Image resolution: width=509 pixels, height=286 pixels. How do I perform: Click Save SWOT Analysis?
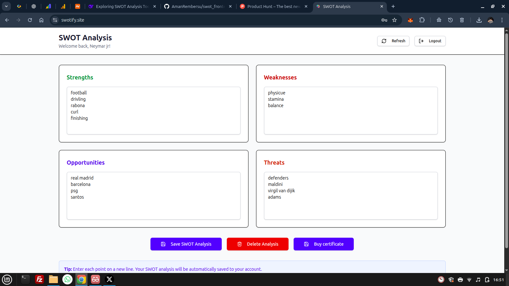pyautogui.click(x=186, y=244)
